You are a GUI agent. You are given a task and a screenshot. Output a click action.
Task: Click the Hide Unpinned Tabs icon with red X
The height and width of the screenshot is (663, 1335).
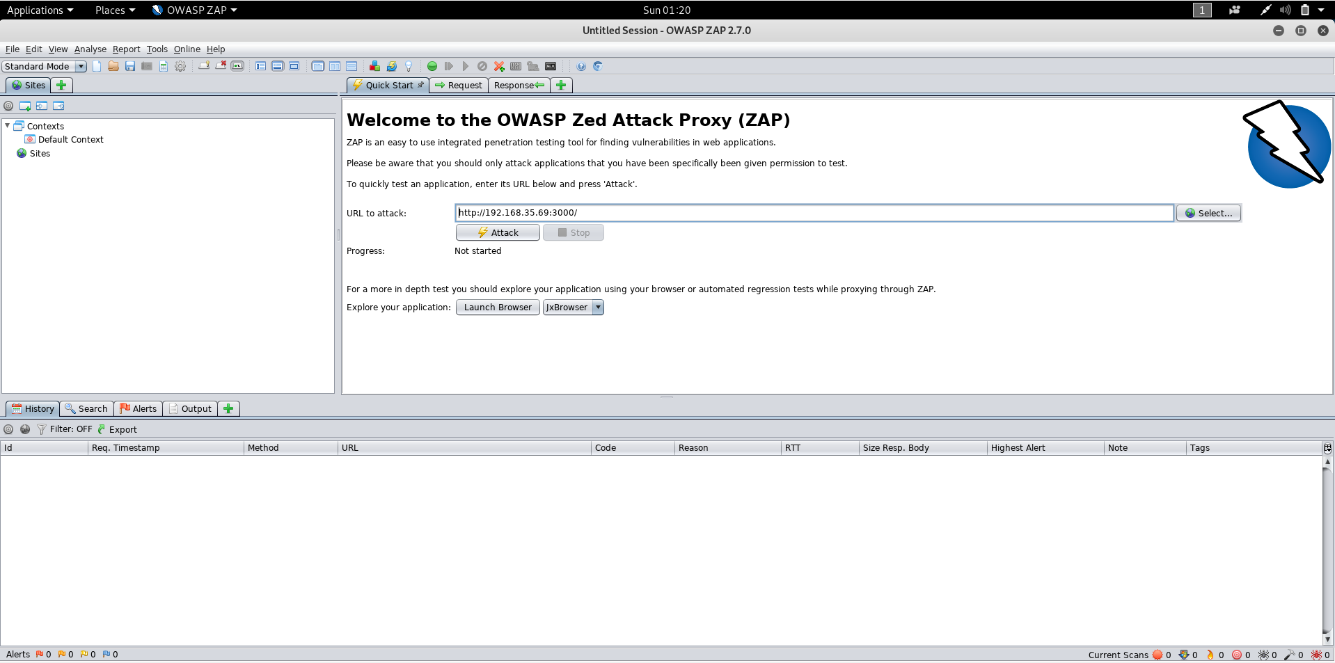click(221, 66)
